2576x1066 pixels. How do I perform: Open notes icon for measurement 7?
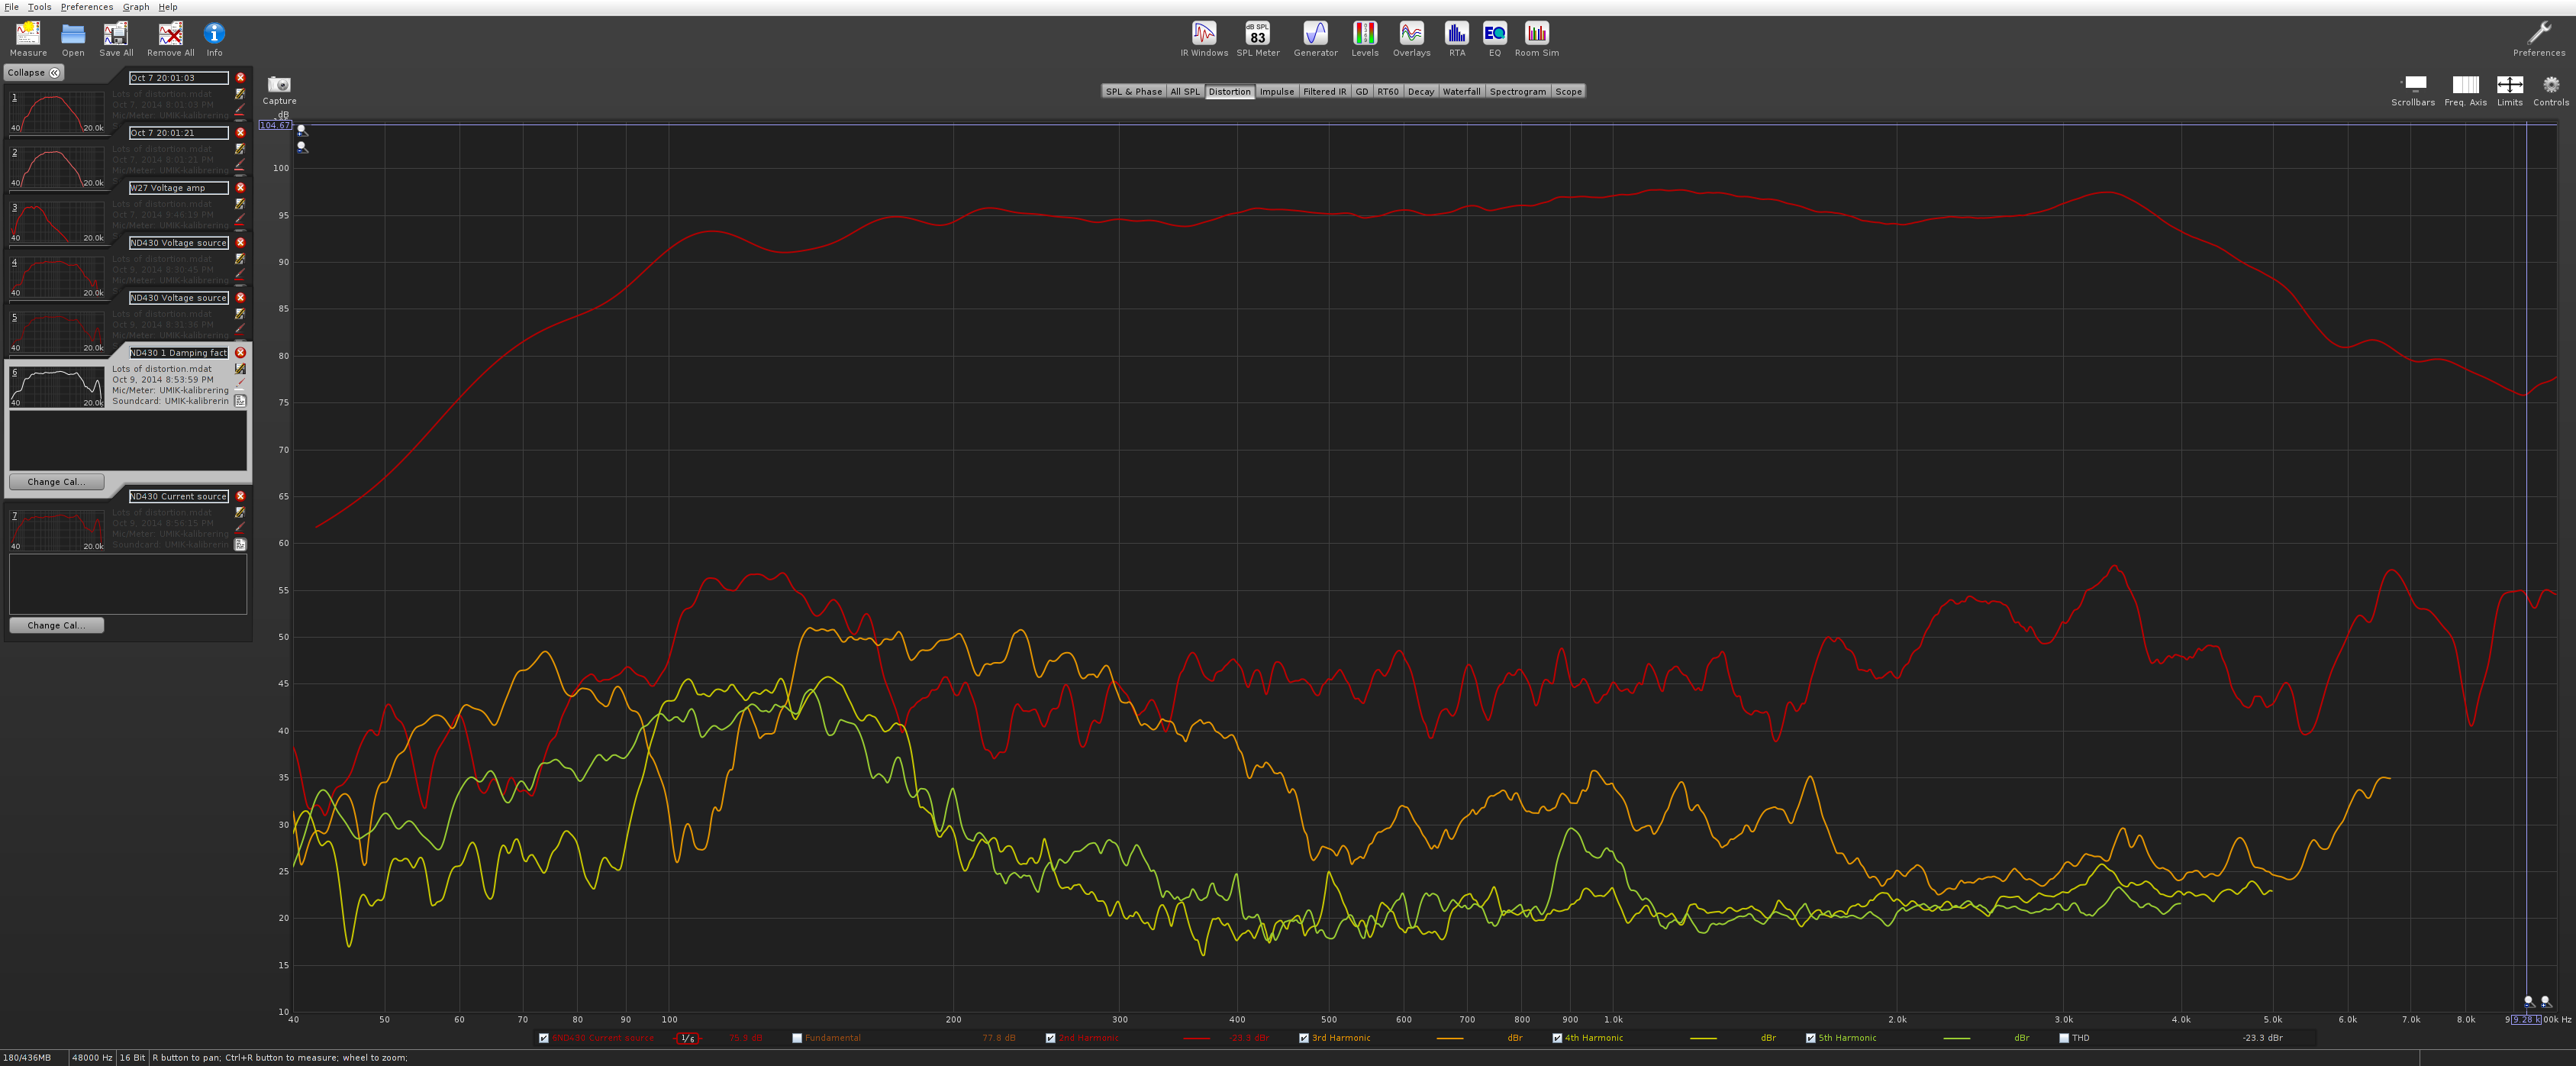240,545
